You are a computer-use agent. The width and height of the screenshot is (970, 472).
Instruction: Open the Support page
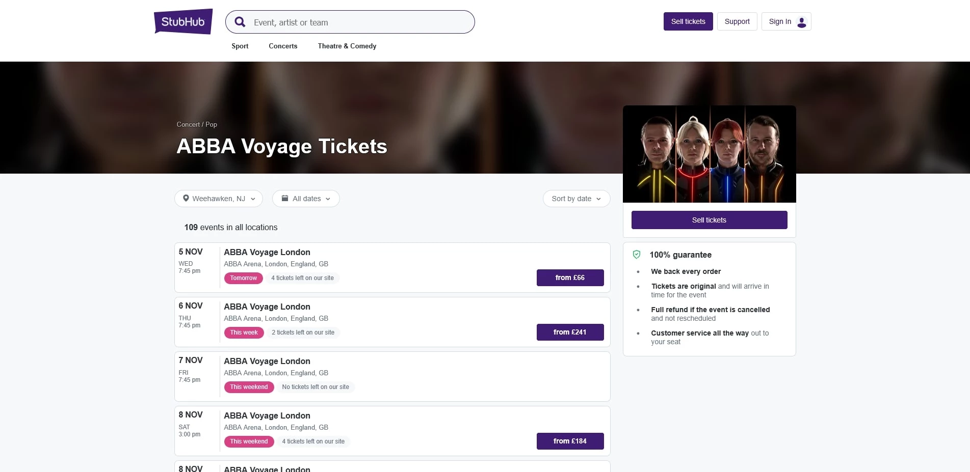coord(737,21)
